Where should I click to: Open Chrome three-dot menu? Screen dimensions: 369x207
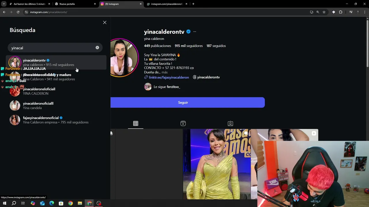pyautogui.click(x=365, y=12)
